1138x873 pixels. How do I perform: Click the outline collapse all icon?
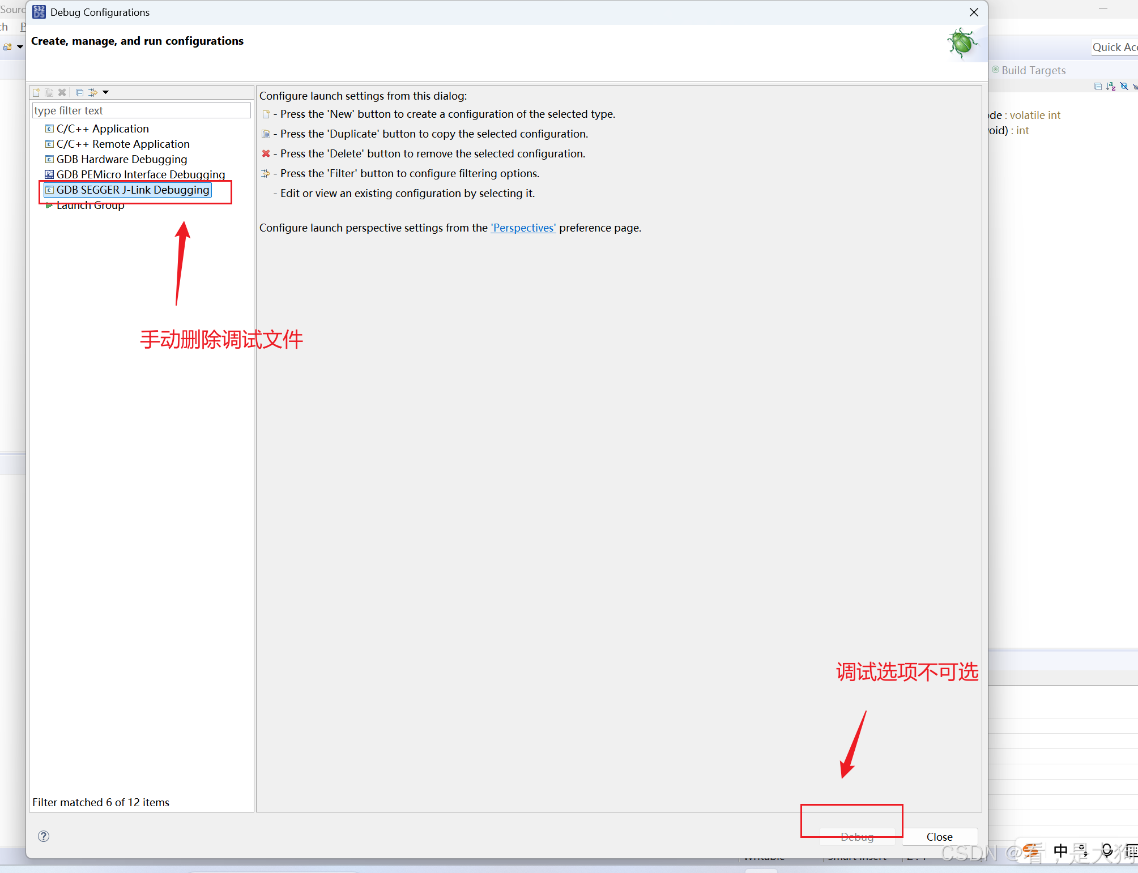click(x=1098, y=86)
